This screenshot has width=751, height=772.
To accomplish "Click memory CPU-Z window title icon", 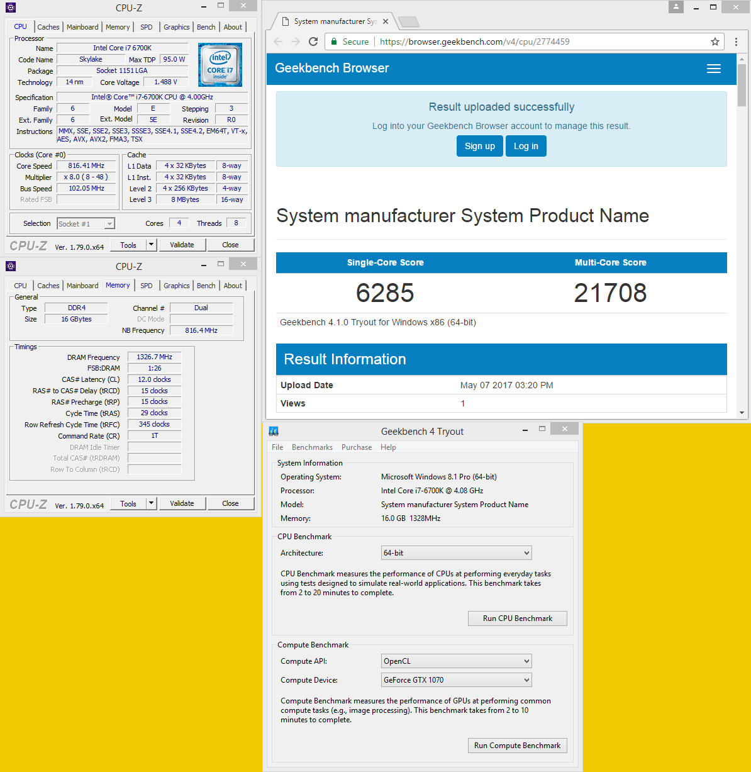I will pyautogui.click(x=11, y=266).
